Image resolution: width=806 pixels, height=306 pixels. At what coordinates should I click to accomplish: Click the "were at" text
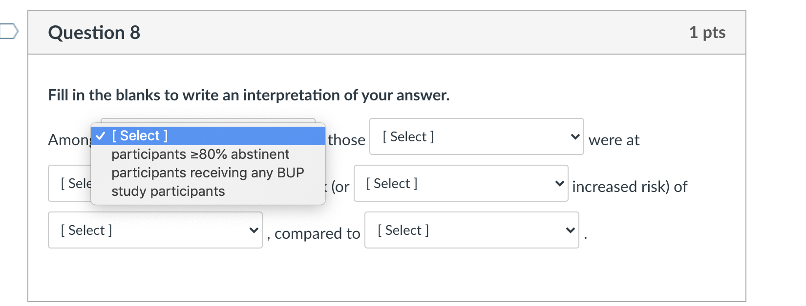(x=614, y=140)
